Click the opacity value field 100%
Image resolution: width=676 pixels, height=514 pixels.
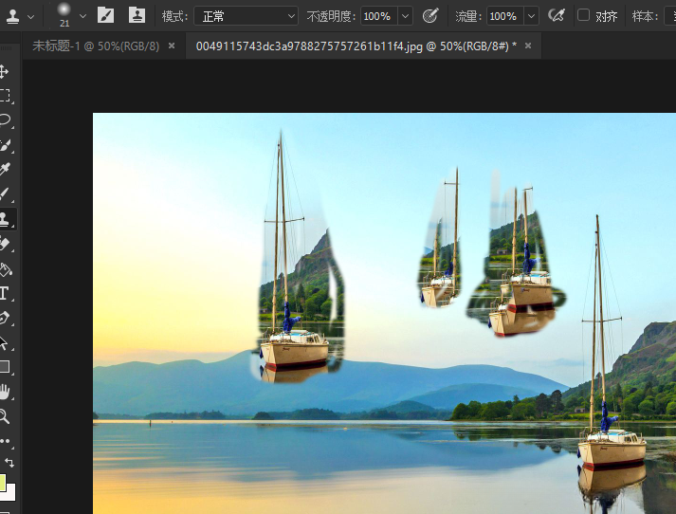(379, 16)
